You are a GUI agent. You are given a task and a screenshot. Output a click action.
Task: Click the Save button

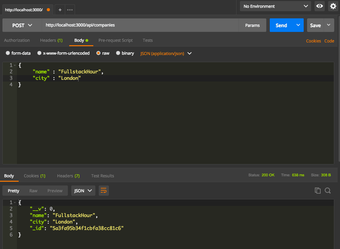coord(316,25)
